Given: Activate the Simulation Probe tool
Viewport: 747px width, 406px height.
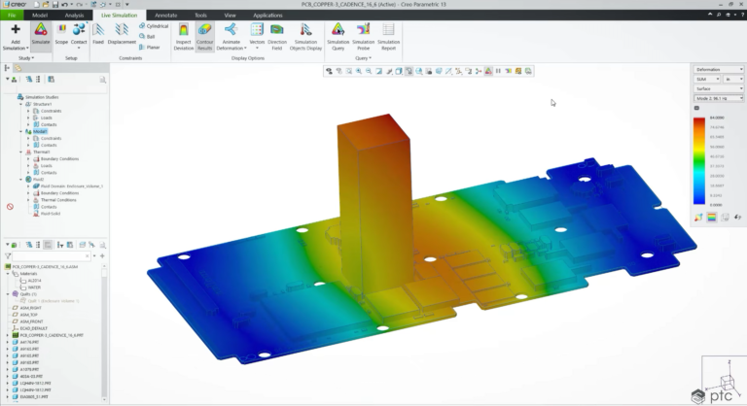Looking at the screenshot, I should point(363,37).
